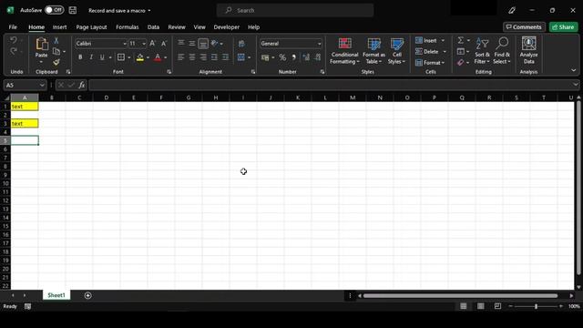583x328 pixels.
Task: Click the AutoSum sigma icon
Action: coord(461,40)
